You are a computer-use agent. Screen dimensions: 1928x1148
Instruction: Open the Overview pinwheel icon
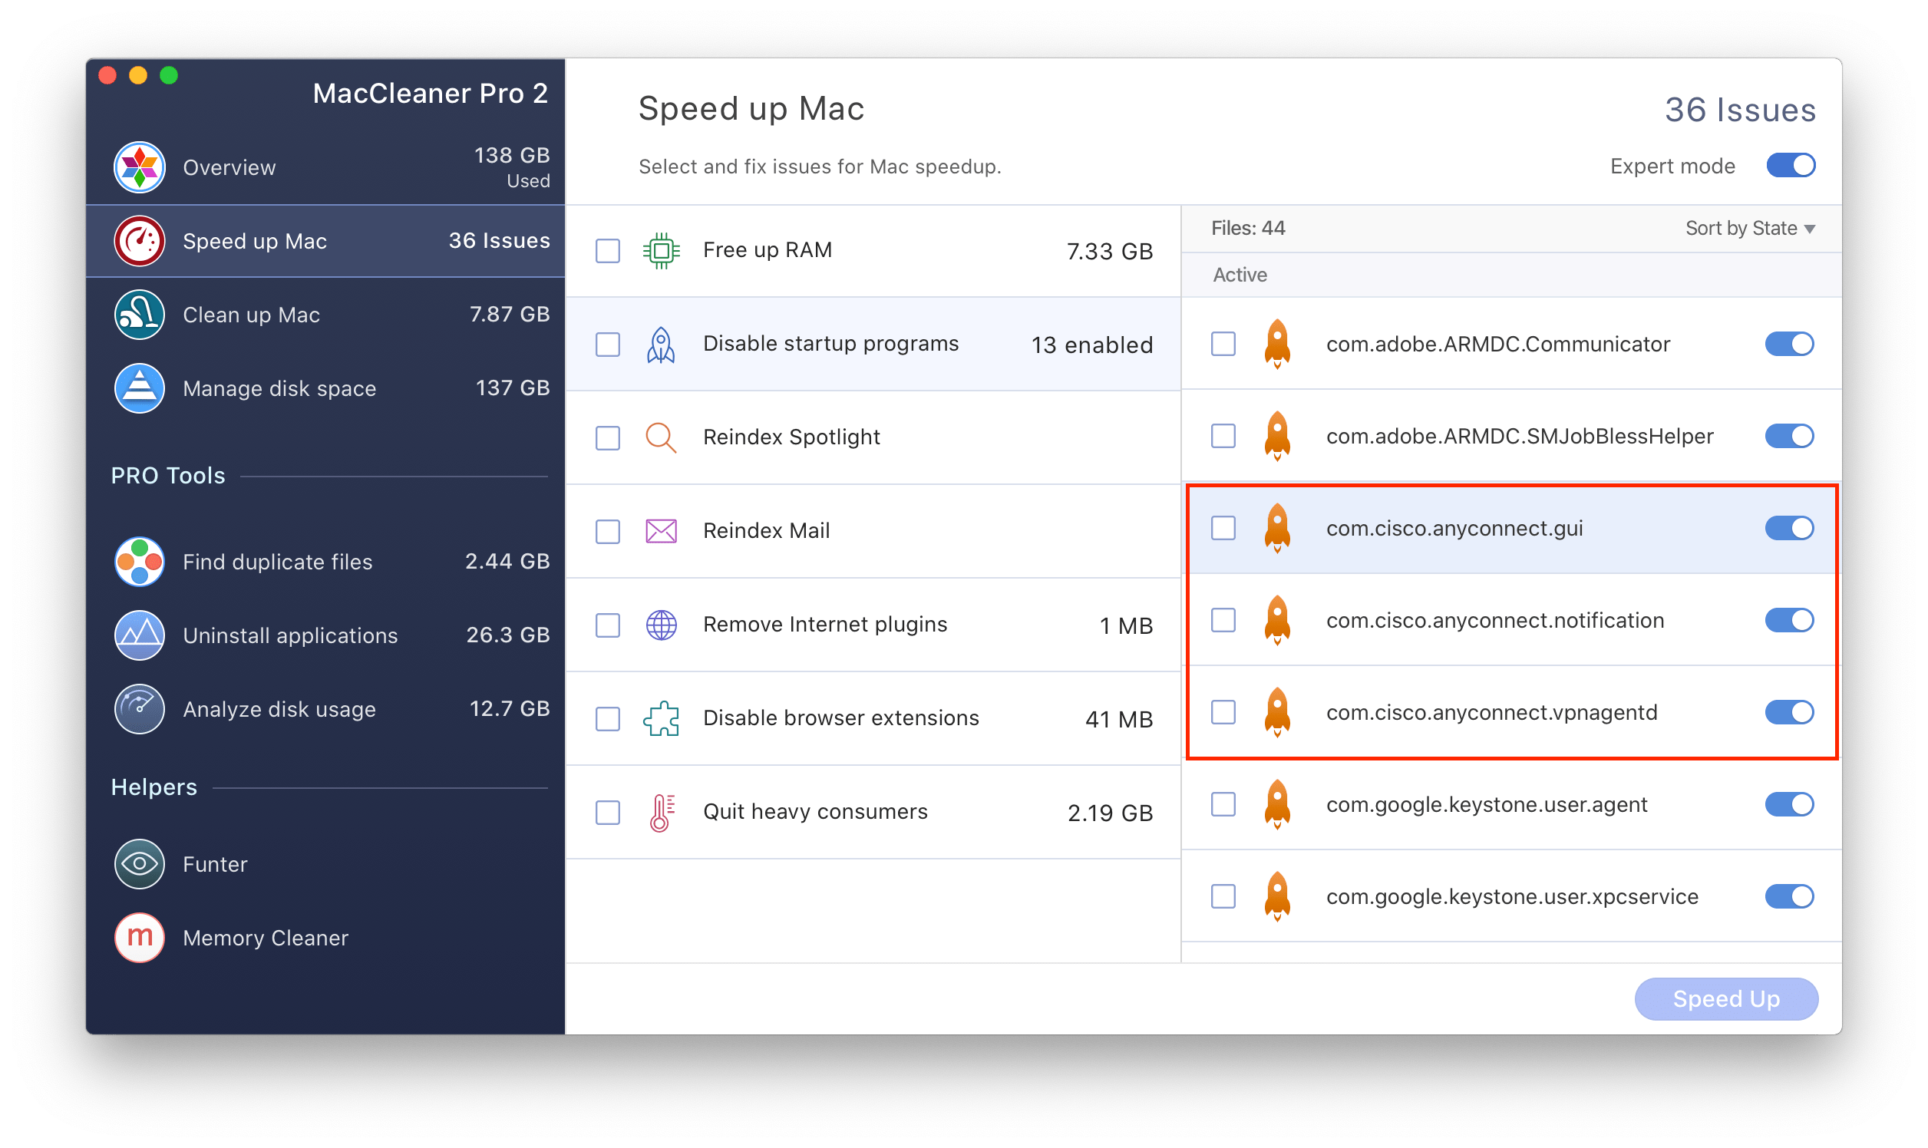coord(139,167)
